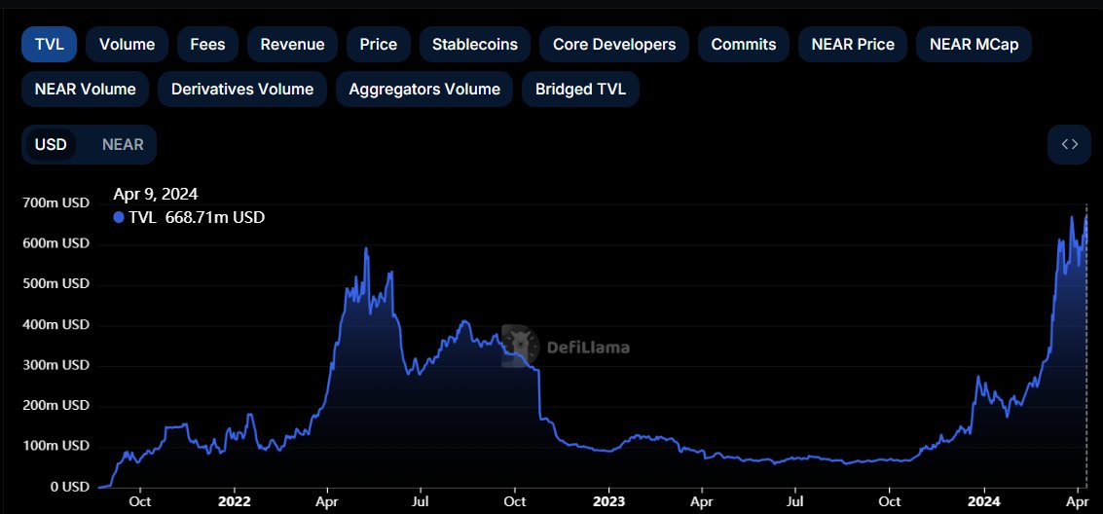Click the 700m USD axis label

point(55,202)
